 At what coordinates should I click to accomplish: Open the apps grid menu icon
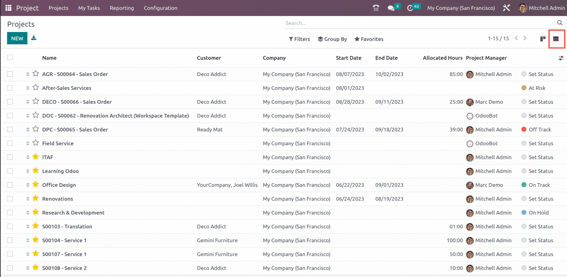tap(8, 8)
